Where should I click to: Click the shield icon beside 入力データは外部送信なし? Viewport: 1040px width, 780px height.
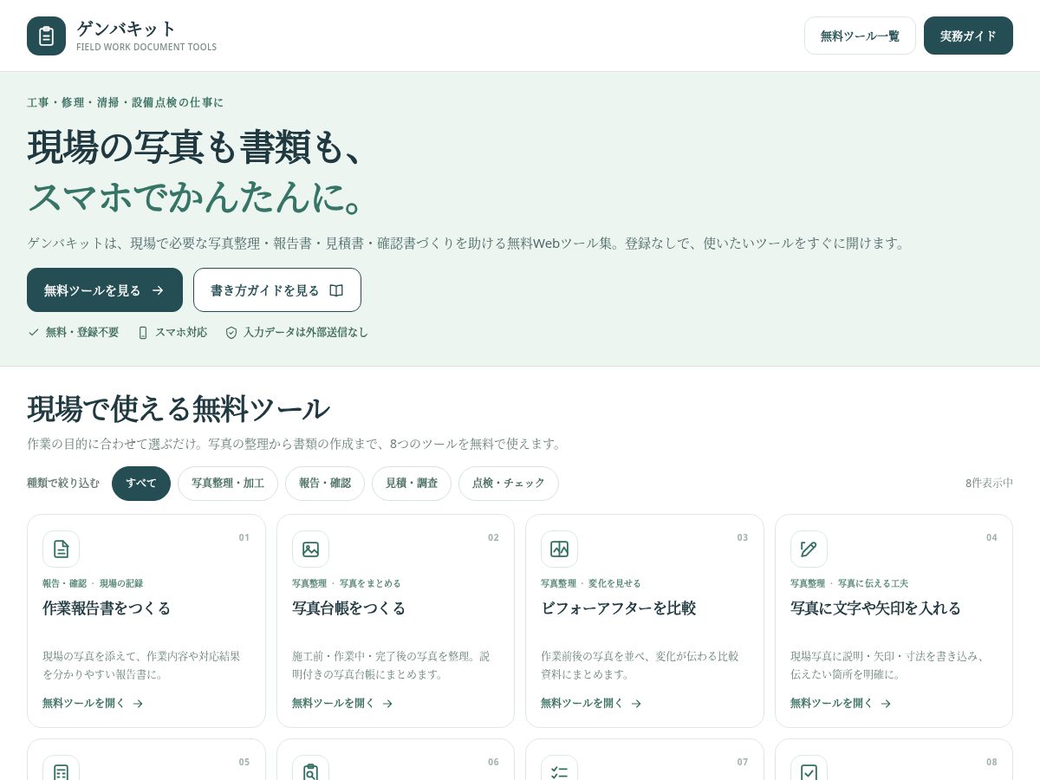click(231, 332)
